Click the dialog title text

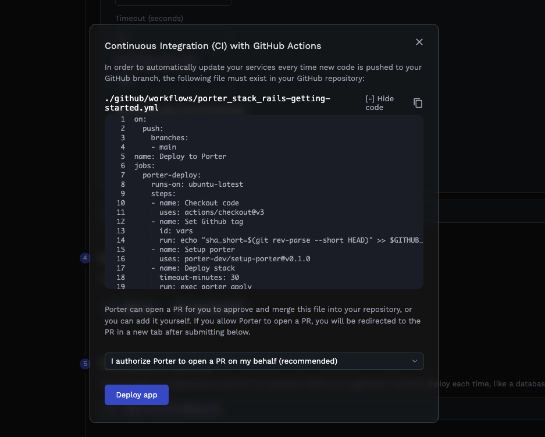pyautogui.click(x=213, y=46)
